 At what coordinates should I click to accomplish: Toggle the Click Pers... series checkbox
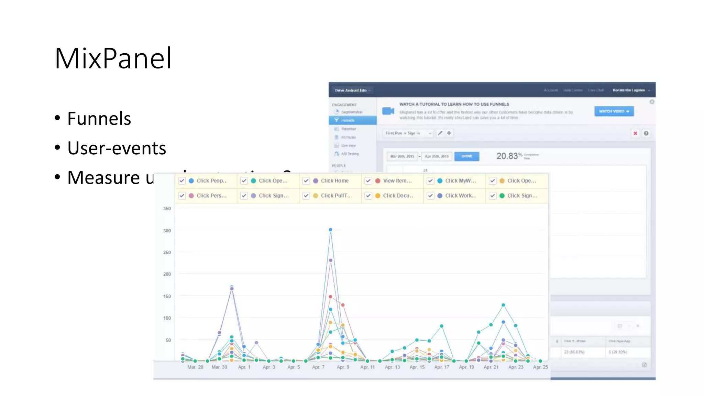(x=182, y=196)
